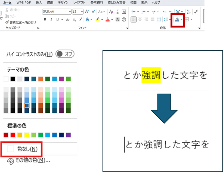This screenshot has height=172, width=223.
Task: Apply italic formatting
Action: click(51, 19)
